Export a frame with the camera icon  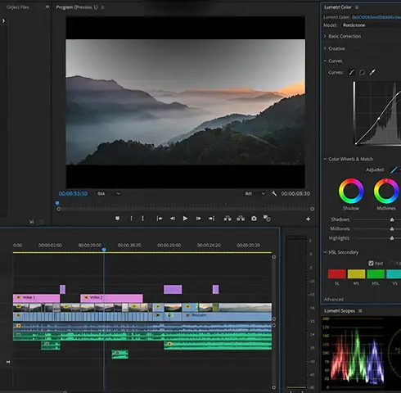tap(254, 219)
